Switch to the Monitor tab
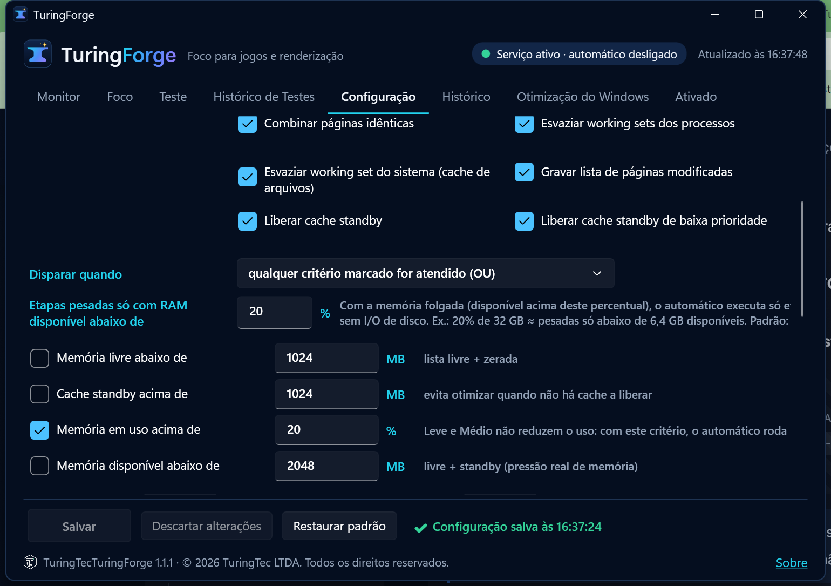Screen dimensions: 831x586 pos(59,97)
